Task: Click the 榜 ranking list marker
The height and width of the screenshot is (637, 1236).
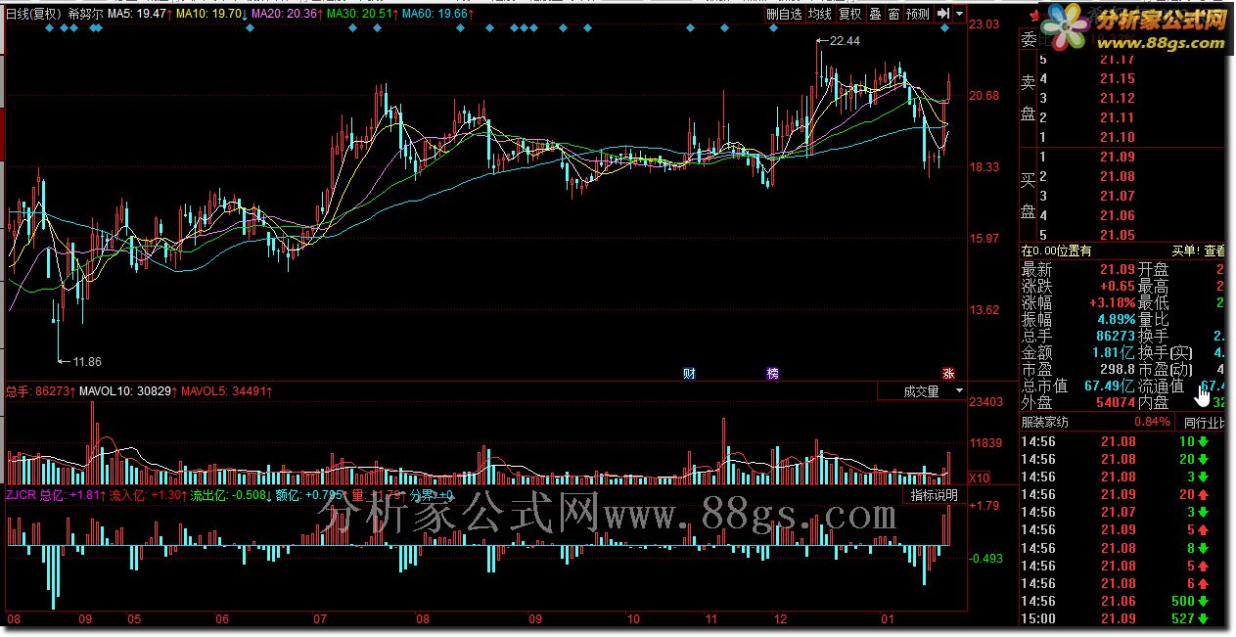Action: point(773,374)
